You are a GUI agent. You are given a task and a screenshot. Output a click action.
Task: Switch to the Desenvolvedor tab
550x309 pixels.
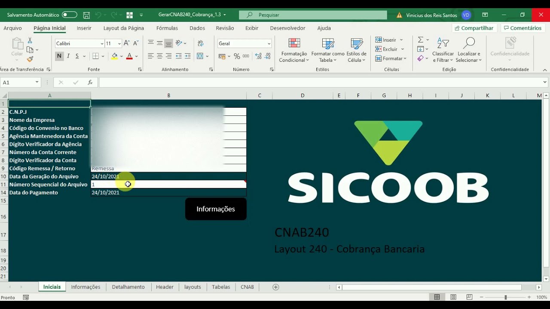click(287, 28)
